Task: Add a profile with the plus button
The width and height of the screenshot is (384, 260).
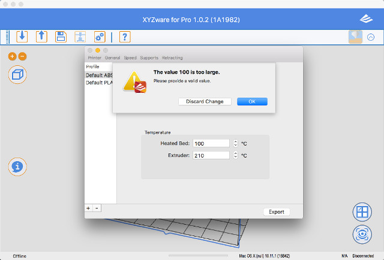Action: (x=88, y=208)
